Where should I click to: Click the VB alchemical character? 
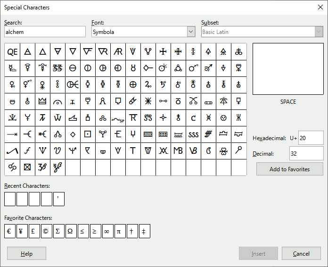click(193, 151)
